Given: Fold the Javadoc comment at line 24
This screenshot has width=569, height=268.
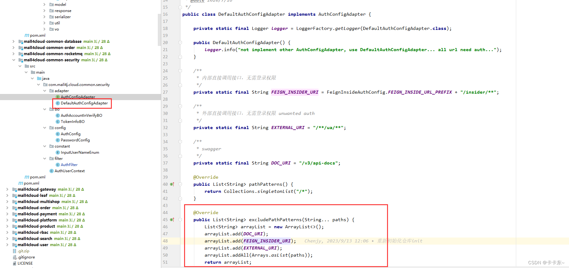Looking at the screenshot, I should click(180, 71).
